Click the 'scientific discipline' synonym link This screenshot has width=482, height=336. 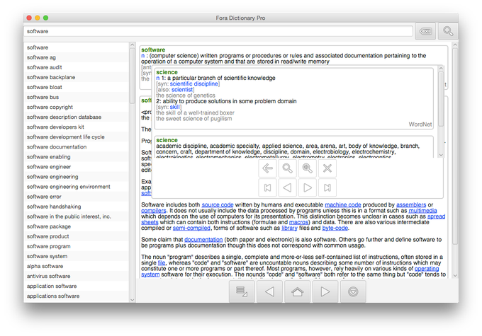pos(194,83)
